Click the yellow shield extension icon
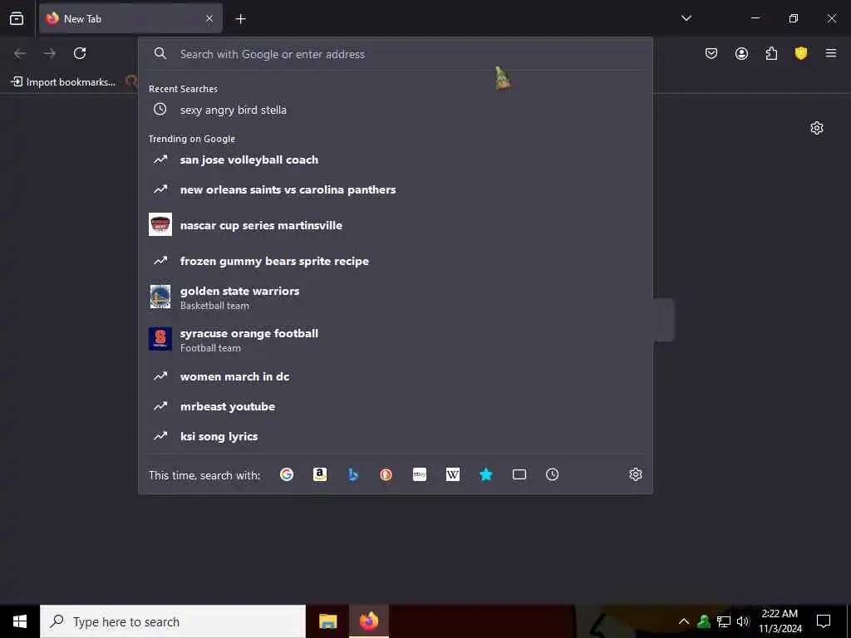This screenshot has height=638, width=851. 801,53
